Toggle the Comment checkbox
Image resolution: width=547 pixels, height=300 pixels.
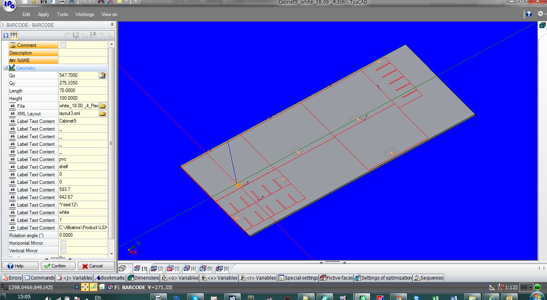tap(63, 45)
